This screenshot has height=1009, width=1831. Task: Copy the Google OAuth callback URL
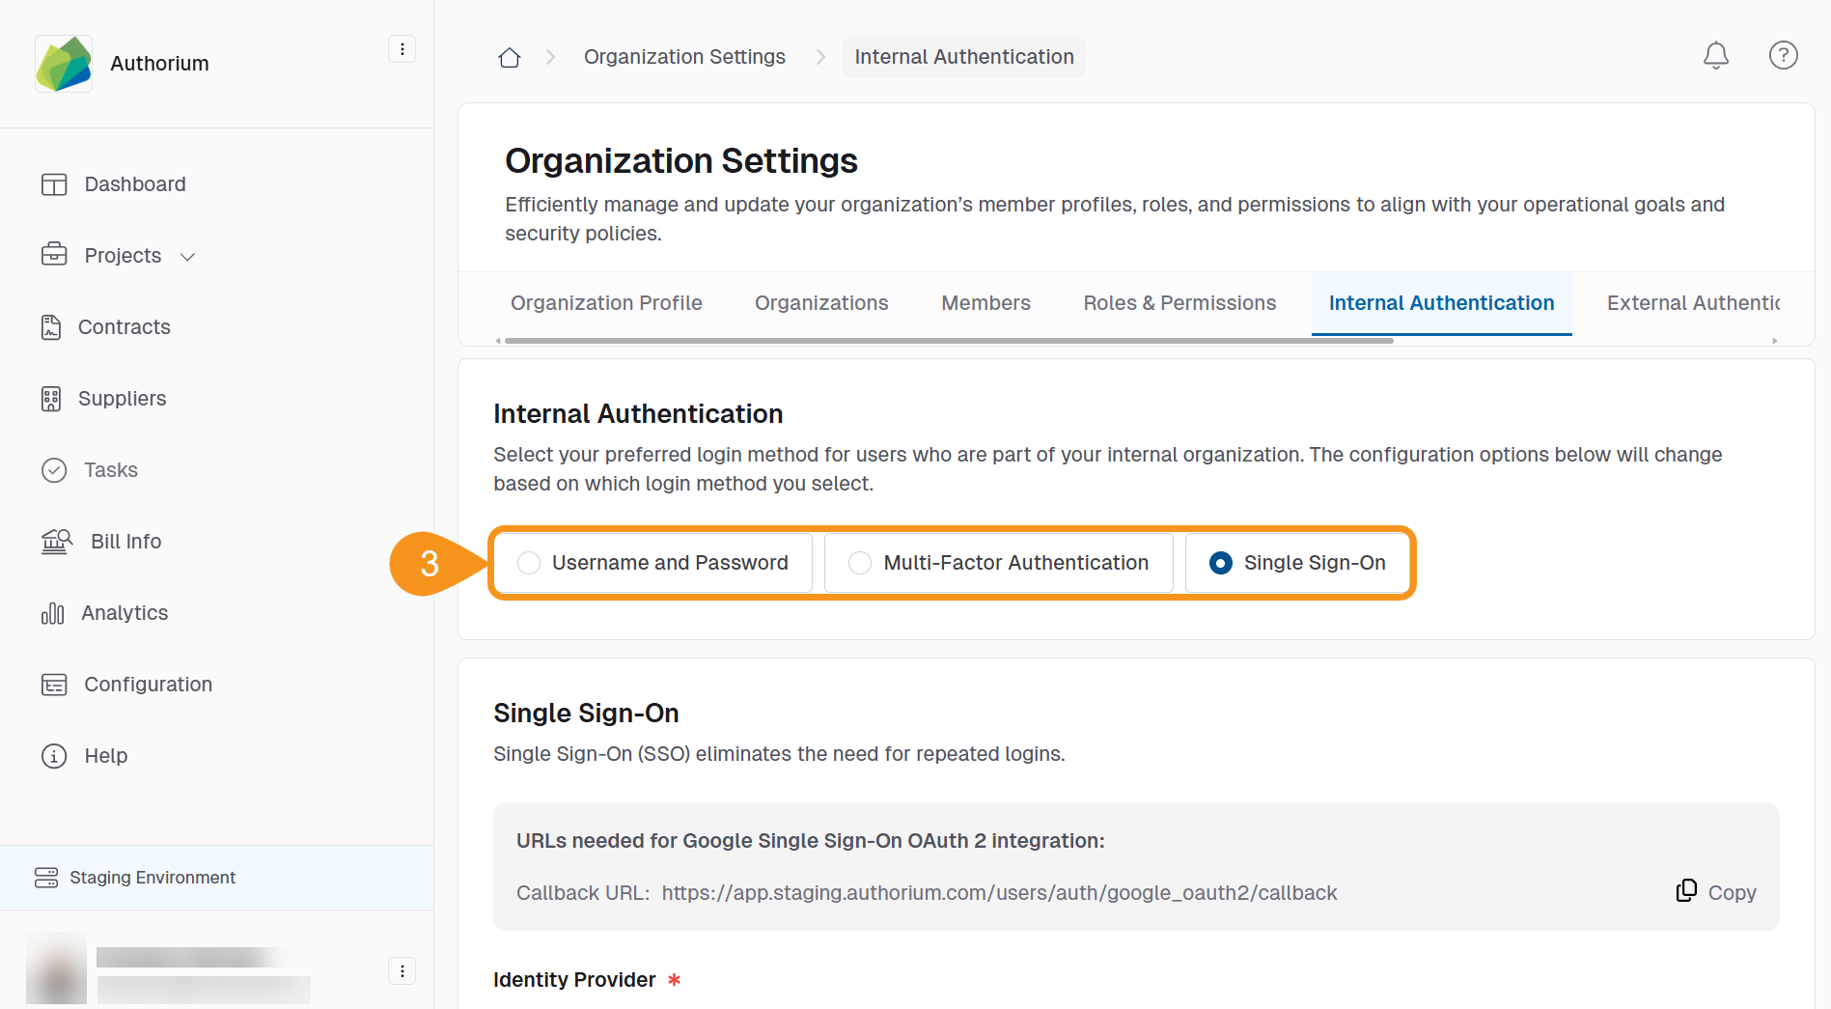(x=1715, y=891)
